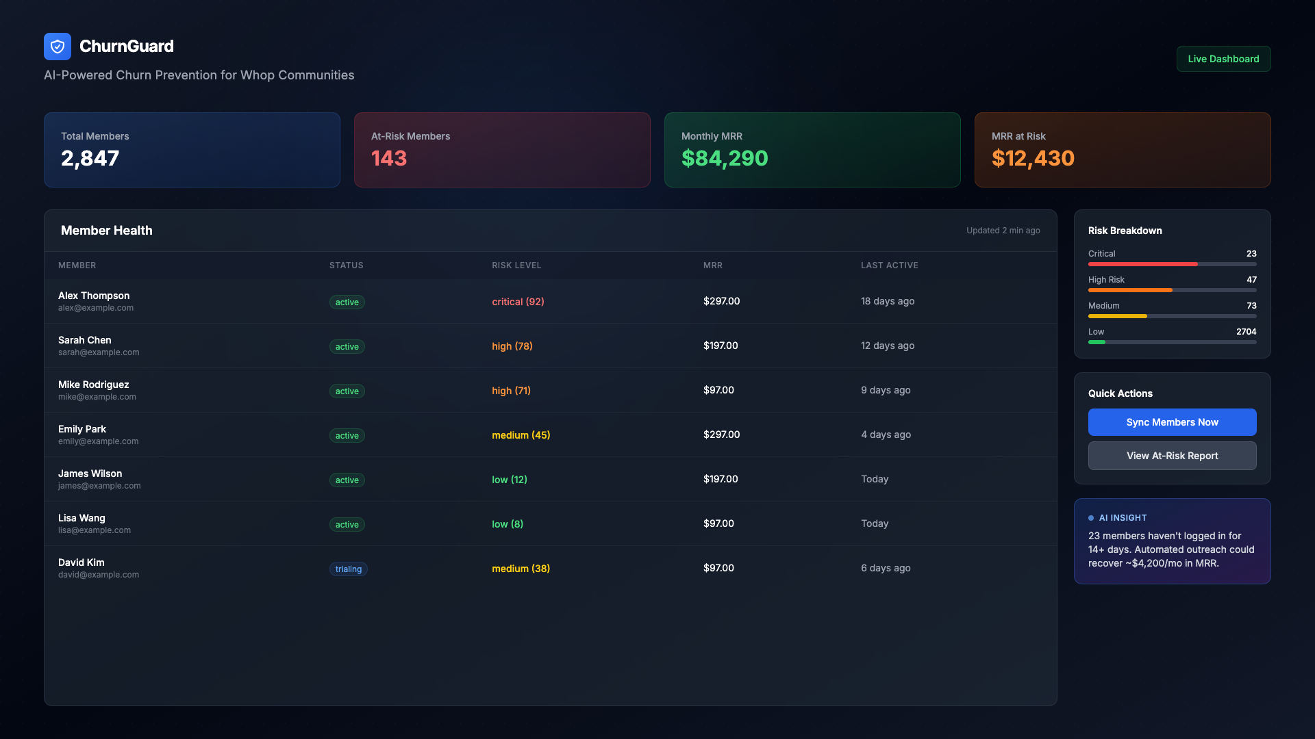Click the Low risk progress bar
Screen dimensions: 1315x739
1172,342
